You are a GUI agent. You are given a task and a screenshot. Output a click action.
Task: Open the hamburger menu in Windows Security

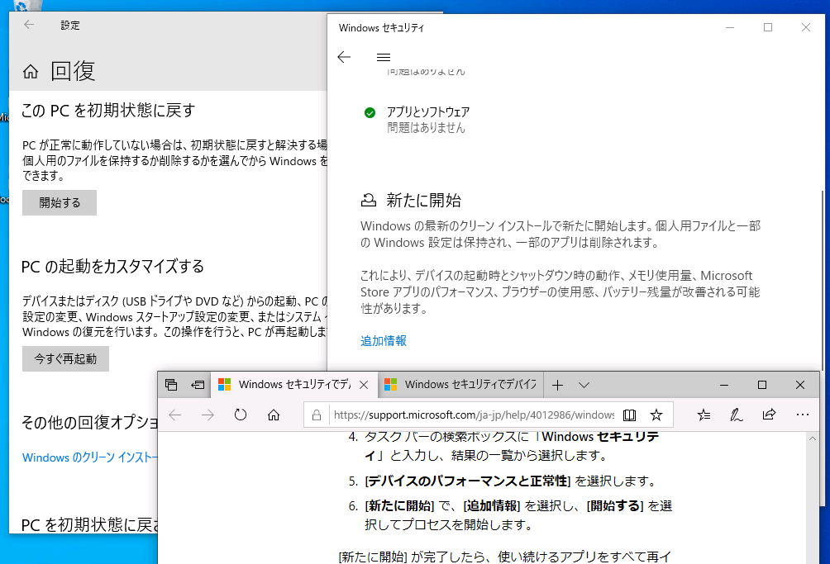pos(384,57)
